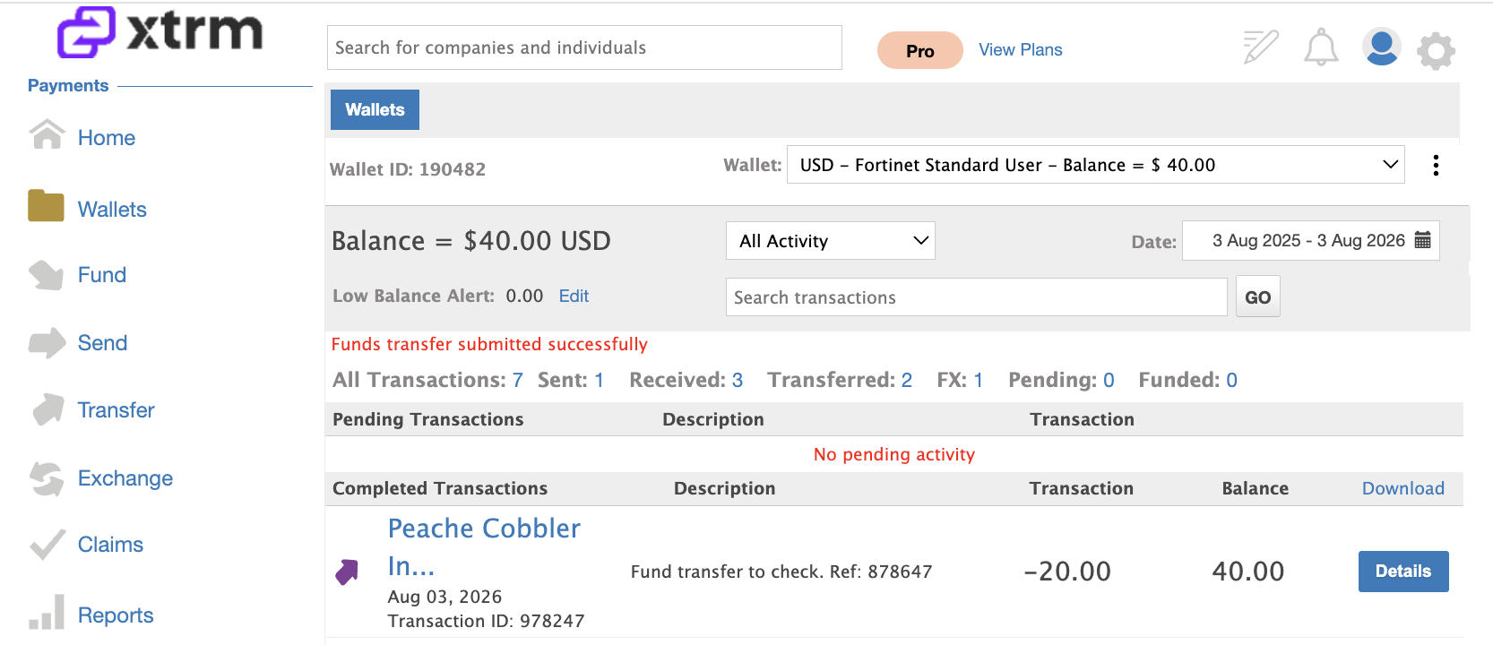Expand the Wallet selection dropdown
The width and height of the screenshot is (1493, 645).
point(1095,165)
